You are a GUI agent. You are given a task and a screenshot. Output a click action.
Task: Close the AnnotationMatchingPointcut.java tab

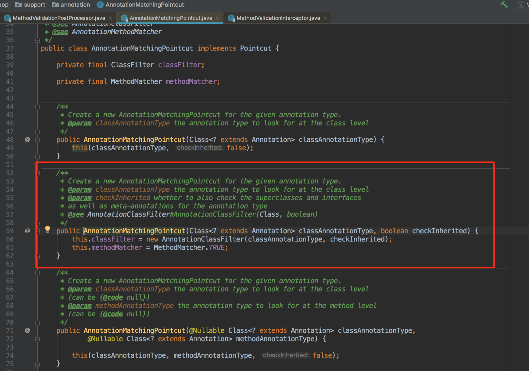coord(217,18)
